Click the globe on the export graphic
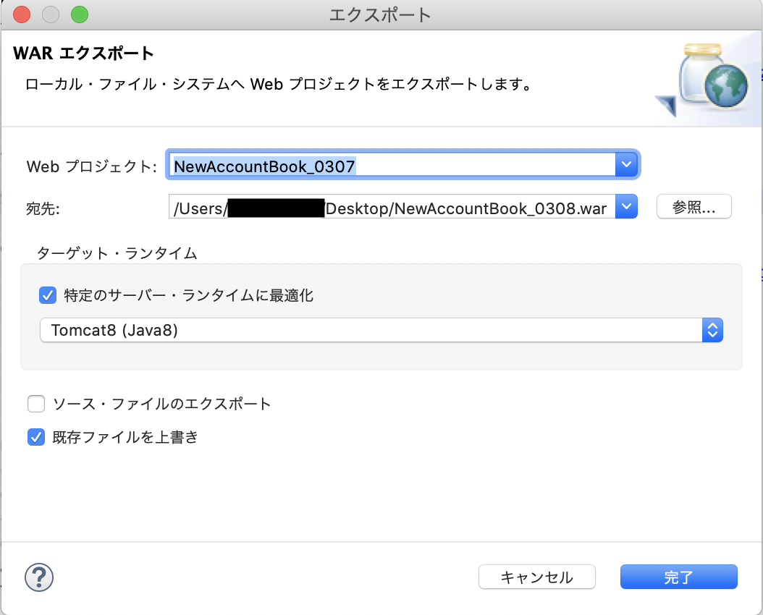 728,85
